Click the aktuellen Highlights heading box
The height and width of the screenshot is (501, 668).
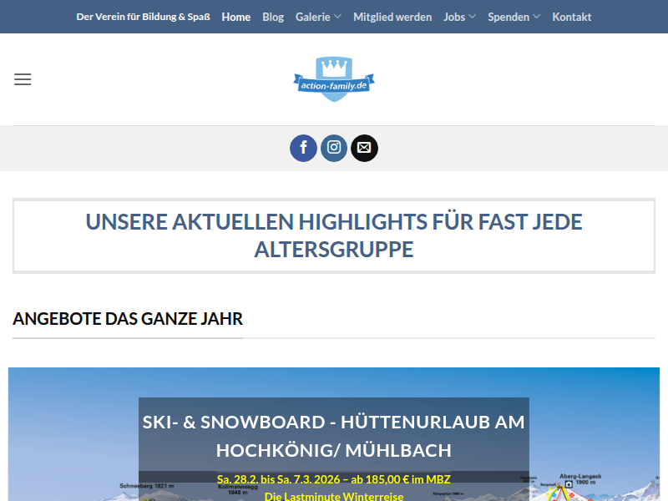tap(333, 235)
